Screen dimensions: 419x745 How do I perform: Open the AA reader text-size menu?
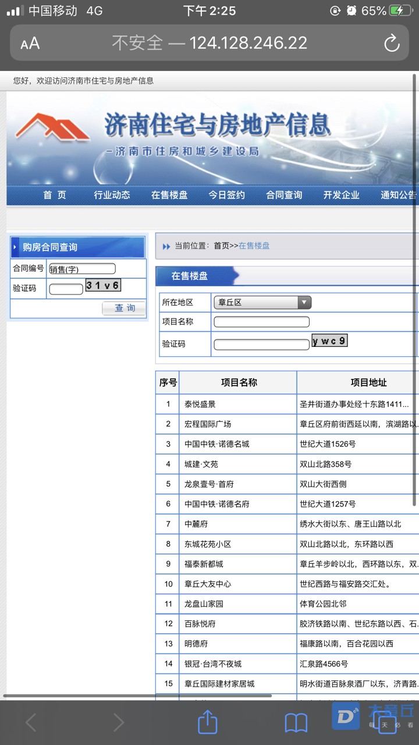[30, 43]
